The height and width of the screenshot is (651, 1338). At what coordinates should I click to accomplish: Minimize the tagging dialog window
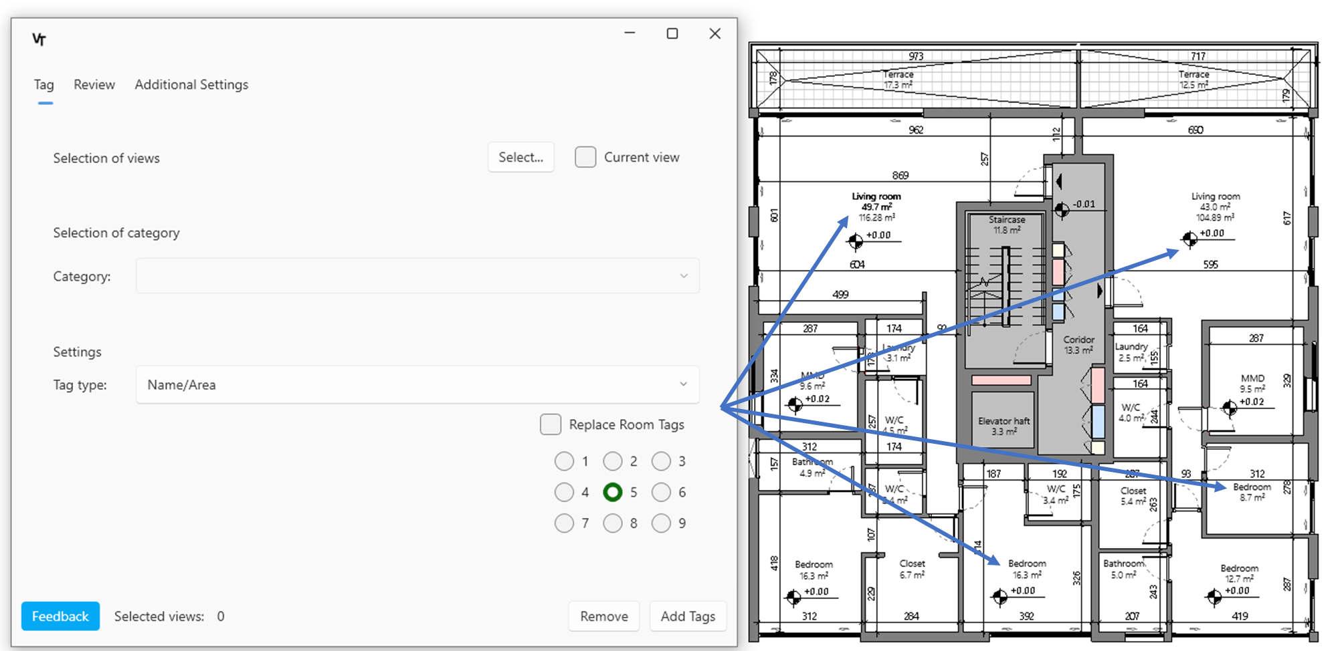tap(630, 33)
